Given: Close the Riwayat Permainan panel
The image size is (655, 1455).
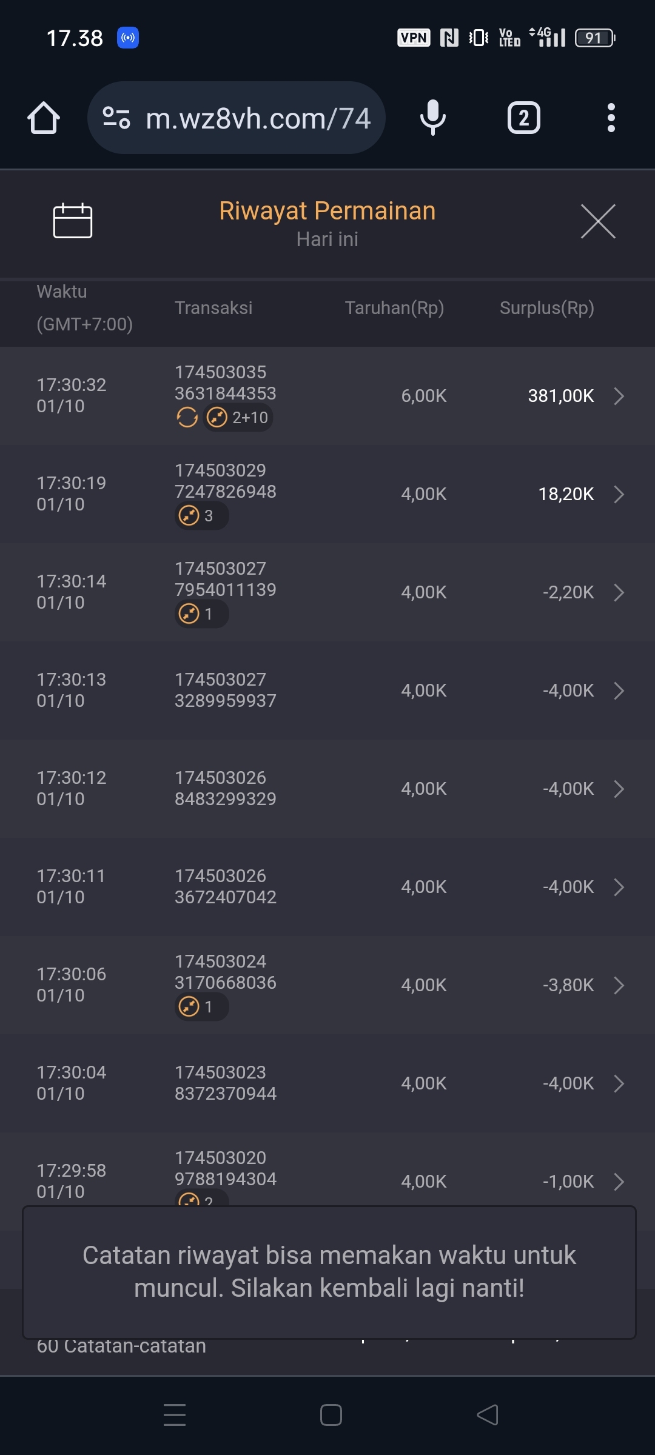Looking at the screenshot, I should [x=598, y=221].
